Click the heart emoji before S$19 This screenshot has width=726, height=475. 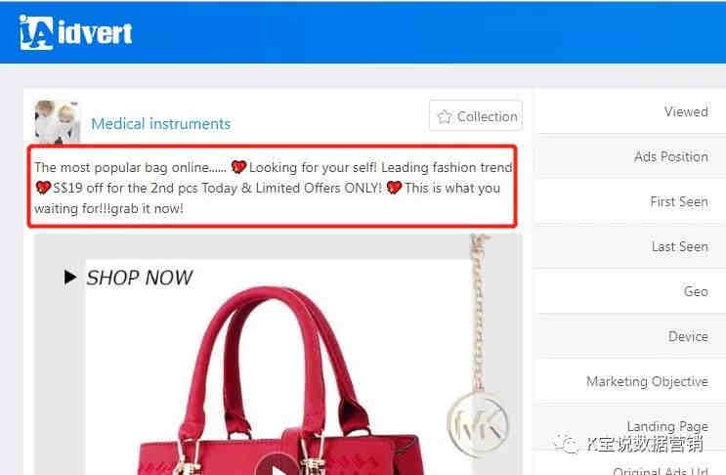coord(43,188)
